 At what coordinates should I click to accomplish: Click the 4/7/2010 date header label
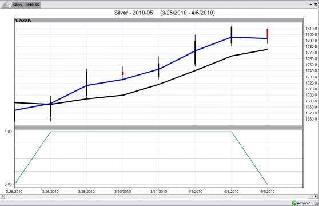pos(23,21)
